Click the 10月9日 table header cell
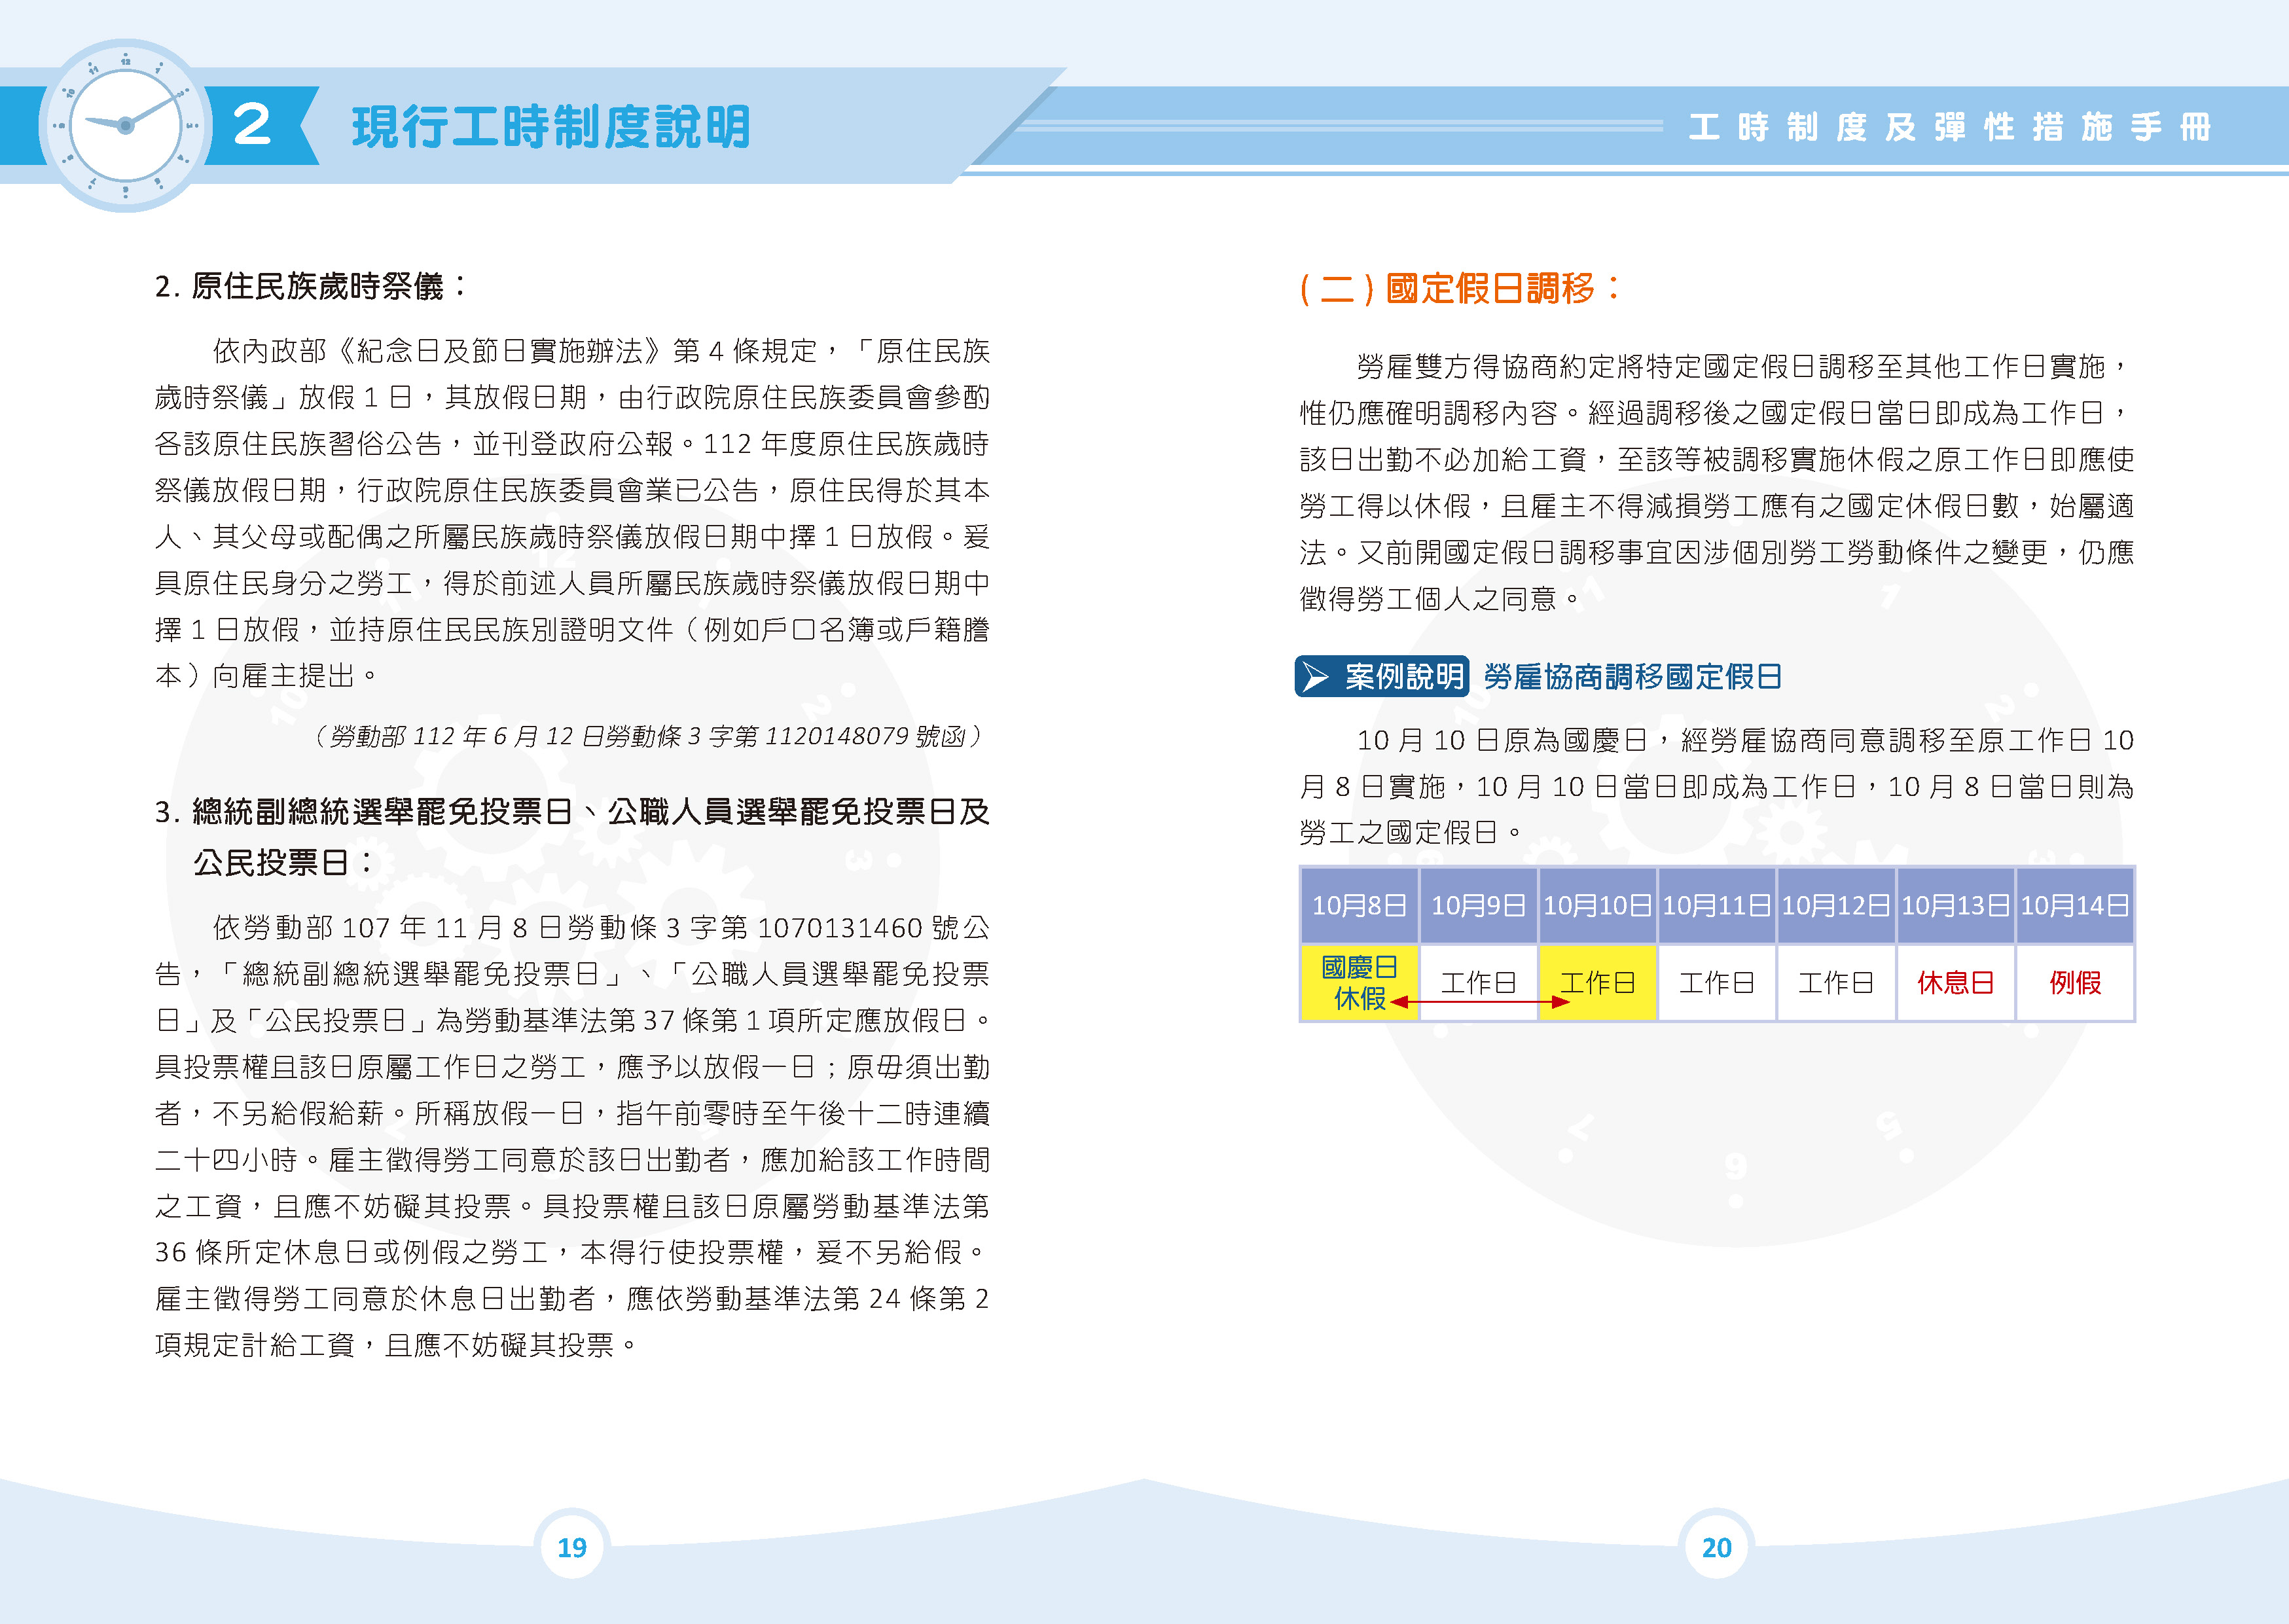The width and height of the screenshot is (2289, 1624). pos(1478,905)
